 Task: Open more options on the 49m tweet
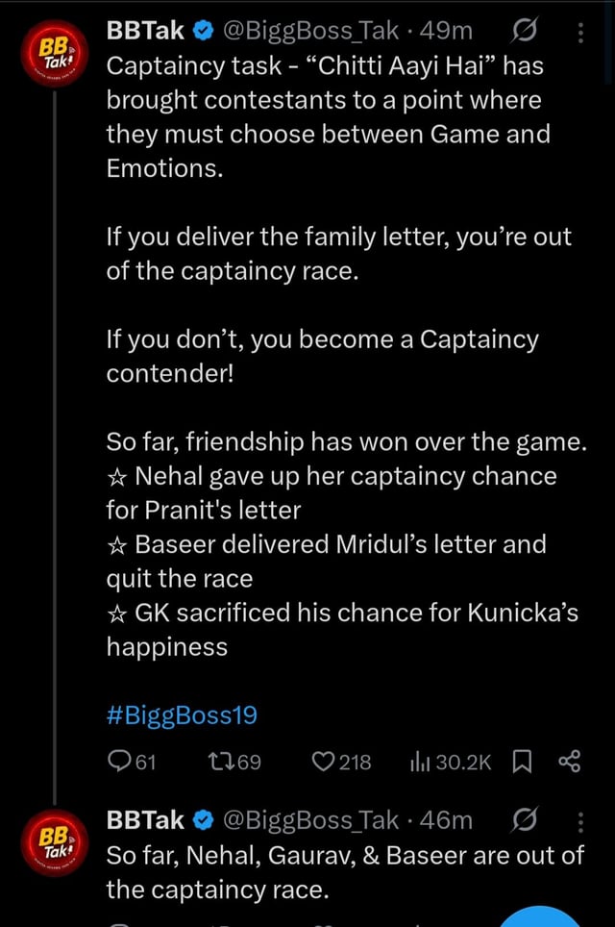click(x=580, y=33)
